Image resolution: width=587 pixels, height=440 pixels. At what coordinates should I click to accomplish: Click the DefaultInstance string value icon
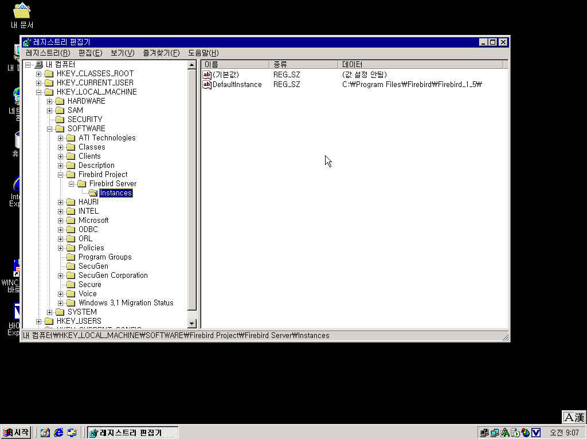point(207,85)
